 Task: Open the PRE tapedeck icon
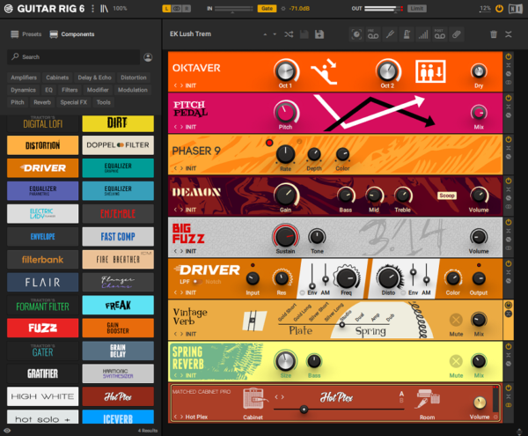tap(373, 34)
